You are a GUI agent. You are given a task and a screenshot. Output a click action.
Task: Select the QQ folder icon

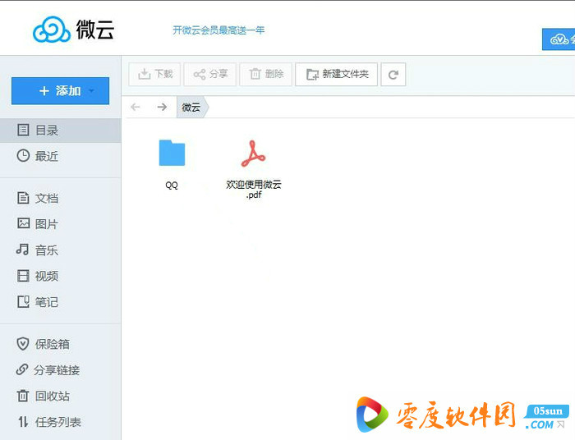(x=172, y=153)
